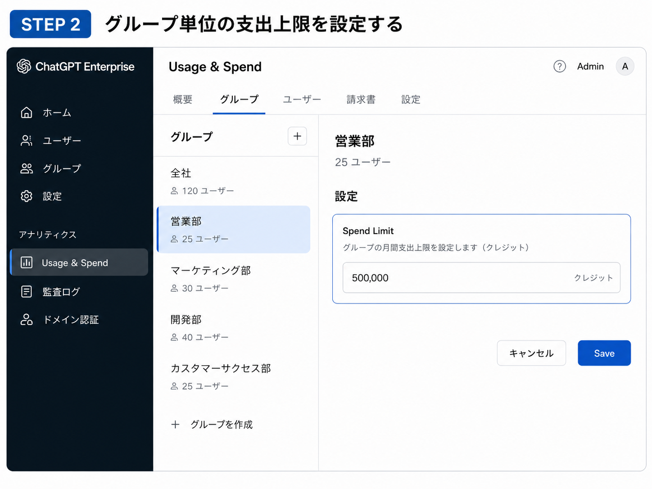Open help via the question mark icon
Screen dimensions: 652x489
tap(560, 67)
